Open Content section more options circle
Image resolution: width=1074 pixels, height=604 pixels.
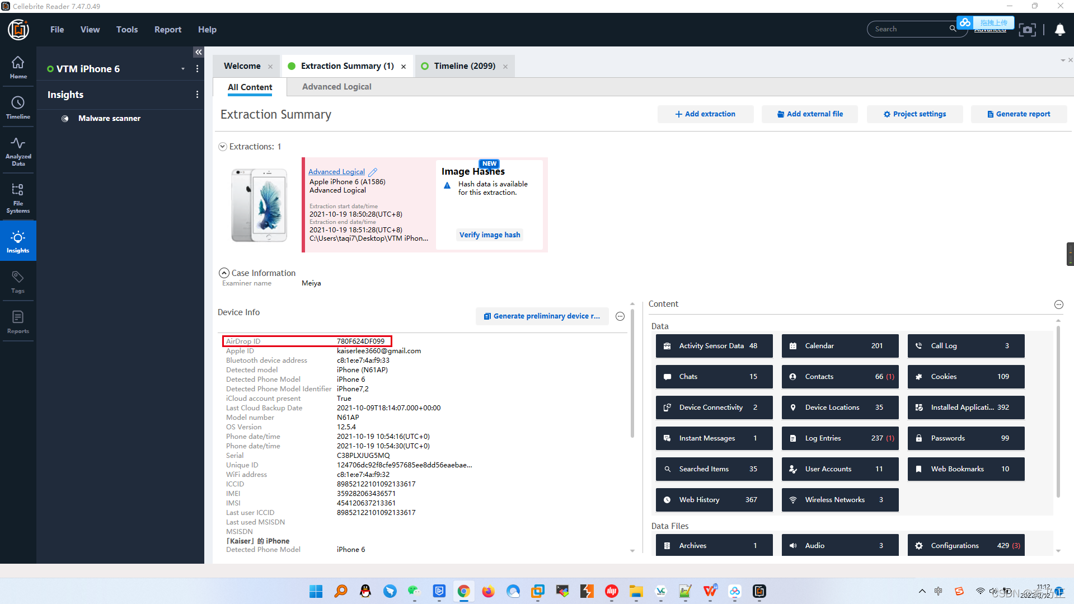pos(1059,305)
